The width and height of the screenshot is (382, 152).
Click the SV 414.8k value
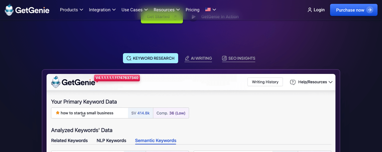(141, 113)
